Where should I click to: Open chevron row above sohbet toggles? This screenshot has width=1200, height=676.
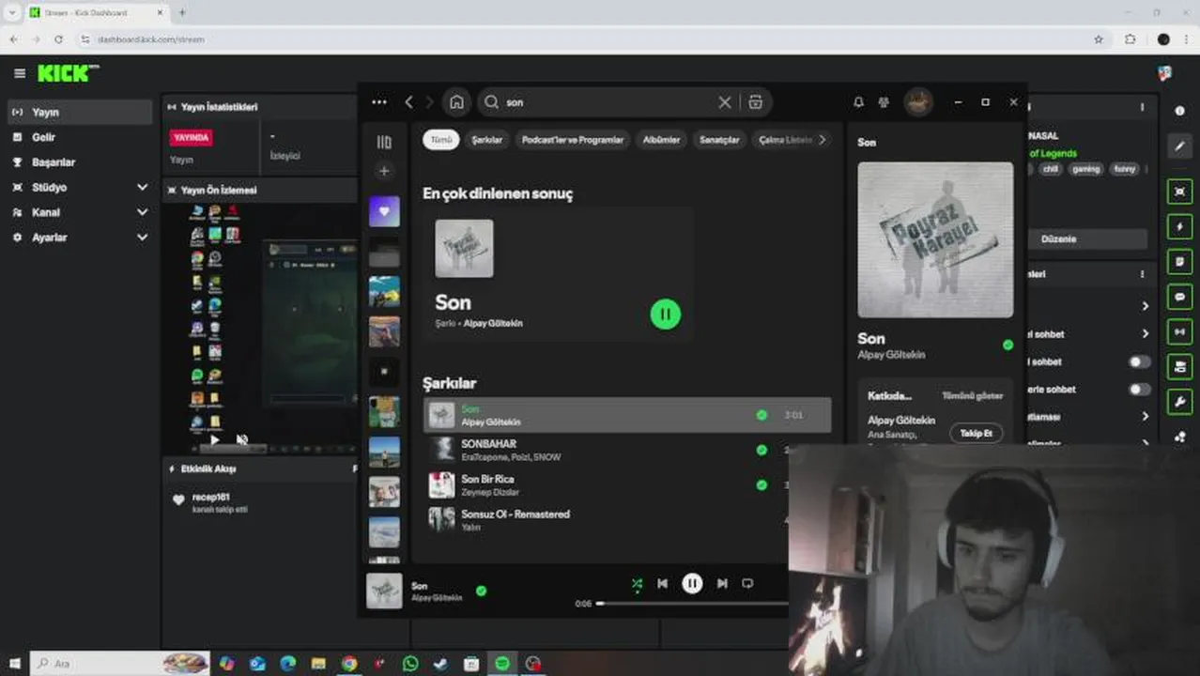tap(1145, 333)
